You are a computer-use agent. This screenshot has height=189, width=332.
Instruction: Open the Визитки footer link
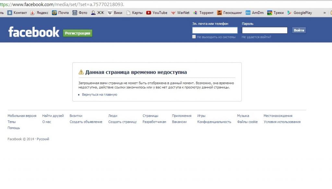tap(76, 116)
